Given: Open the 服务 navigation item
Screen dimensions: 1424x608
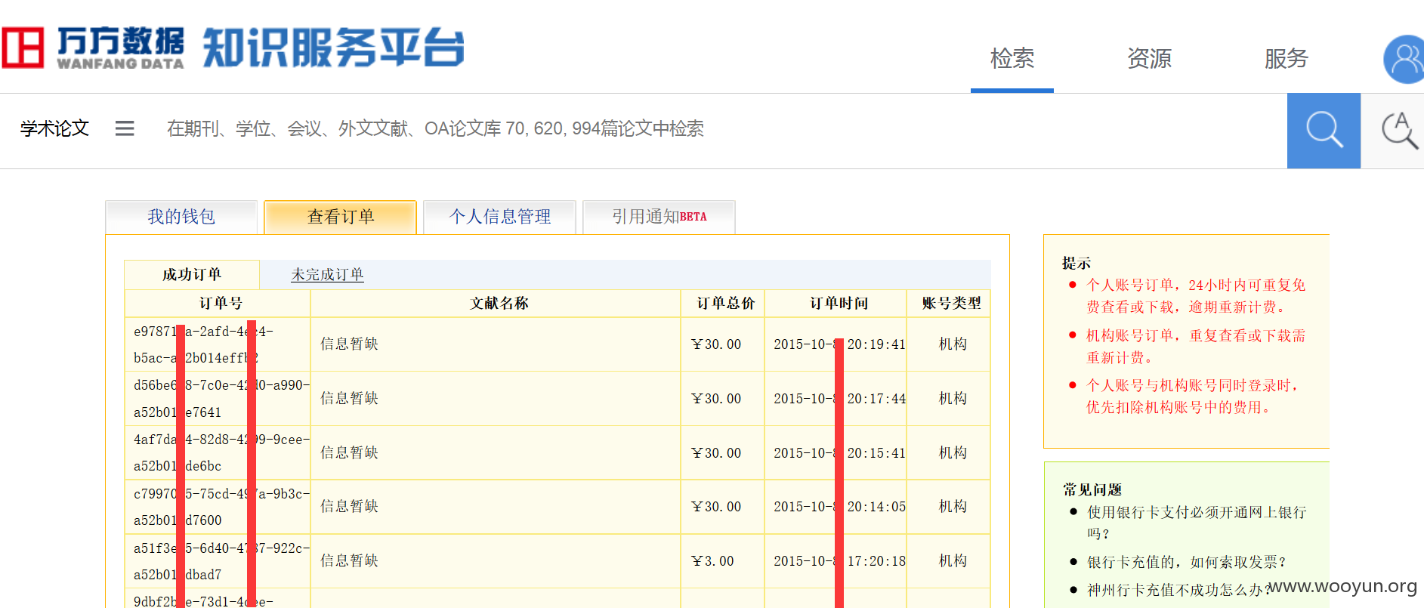Looking at the screenshot, I should [x=1286, y=59].
